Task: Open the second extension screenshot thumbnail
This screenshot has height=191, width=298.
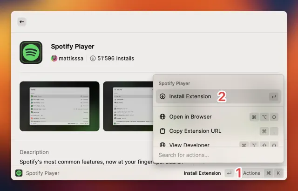Action: 128,106
